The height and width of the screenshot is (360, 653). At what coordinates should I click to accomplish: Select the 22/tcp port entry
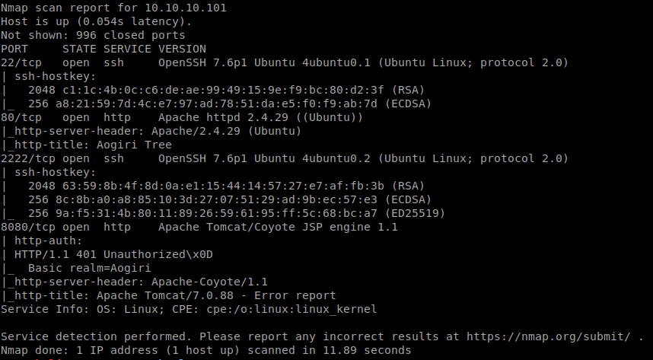pyautogui.click(x=18, y=62)
